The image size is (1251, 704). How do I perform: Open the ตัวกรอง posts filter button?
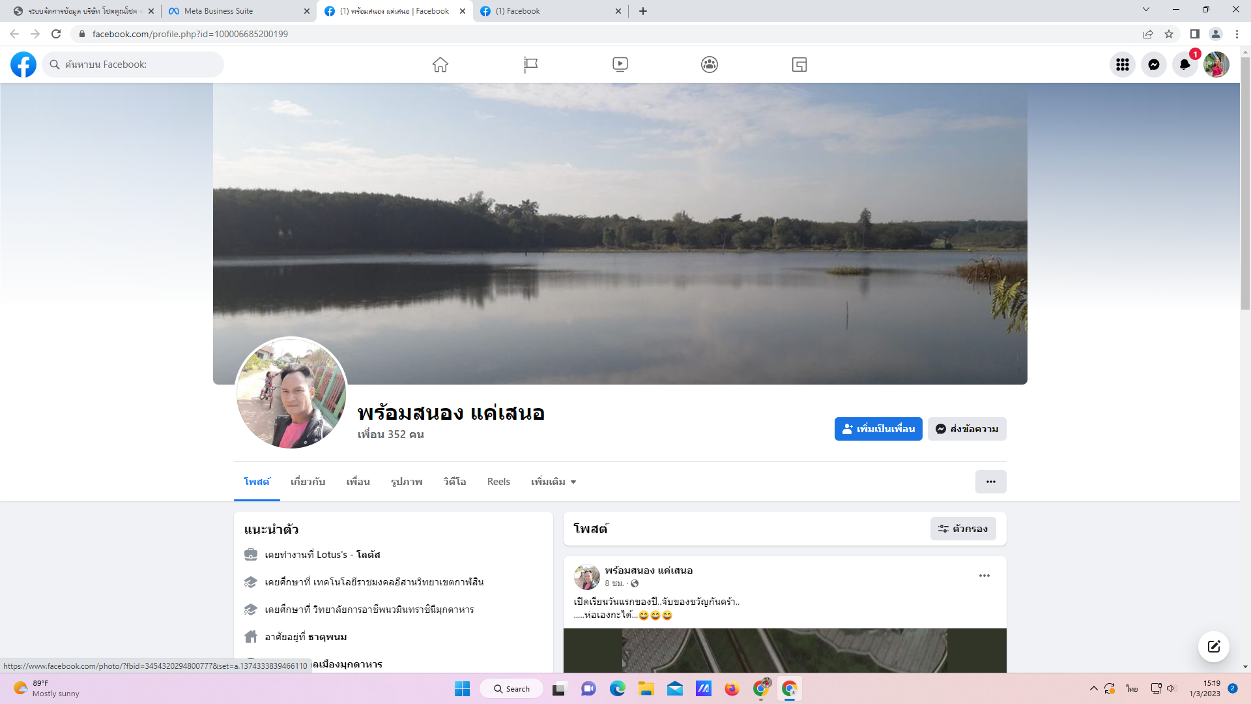[x=962, y=529]
